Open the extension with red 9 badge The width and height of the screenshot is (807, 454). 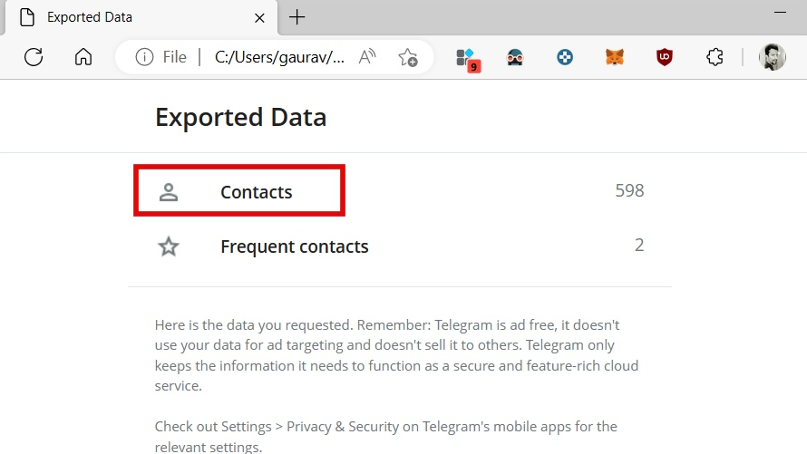click(468, 59)
